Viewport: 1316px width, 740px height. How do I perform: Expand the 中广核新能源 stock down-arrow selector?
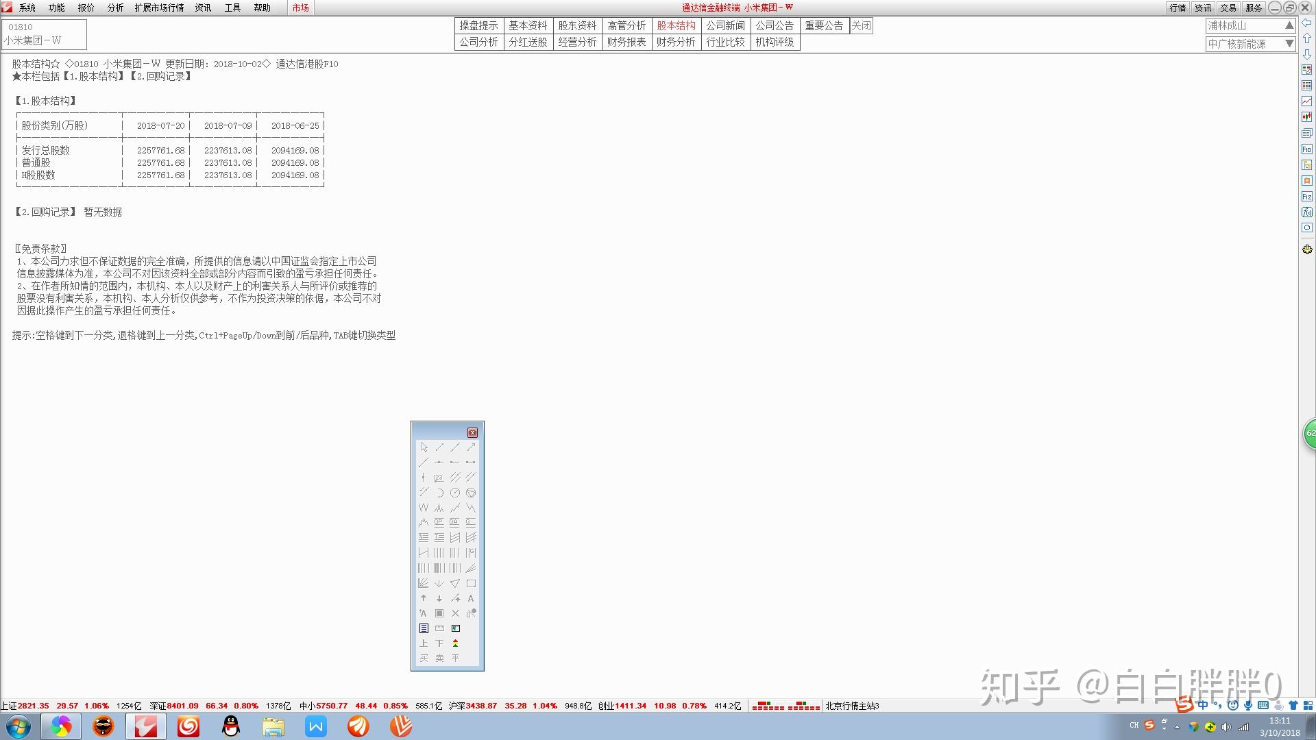1289,43
